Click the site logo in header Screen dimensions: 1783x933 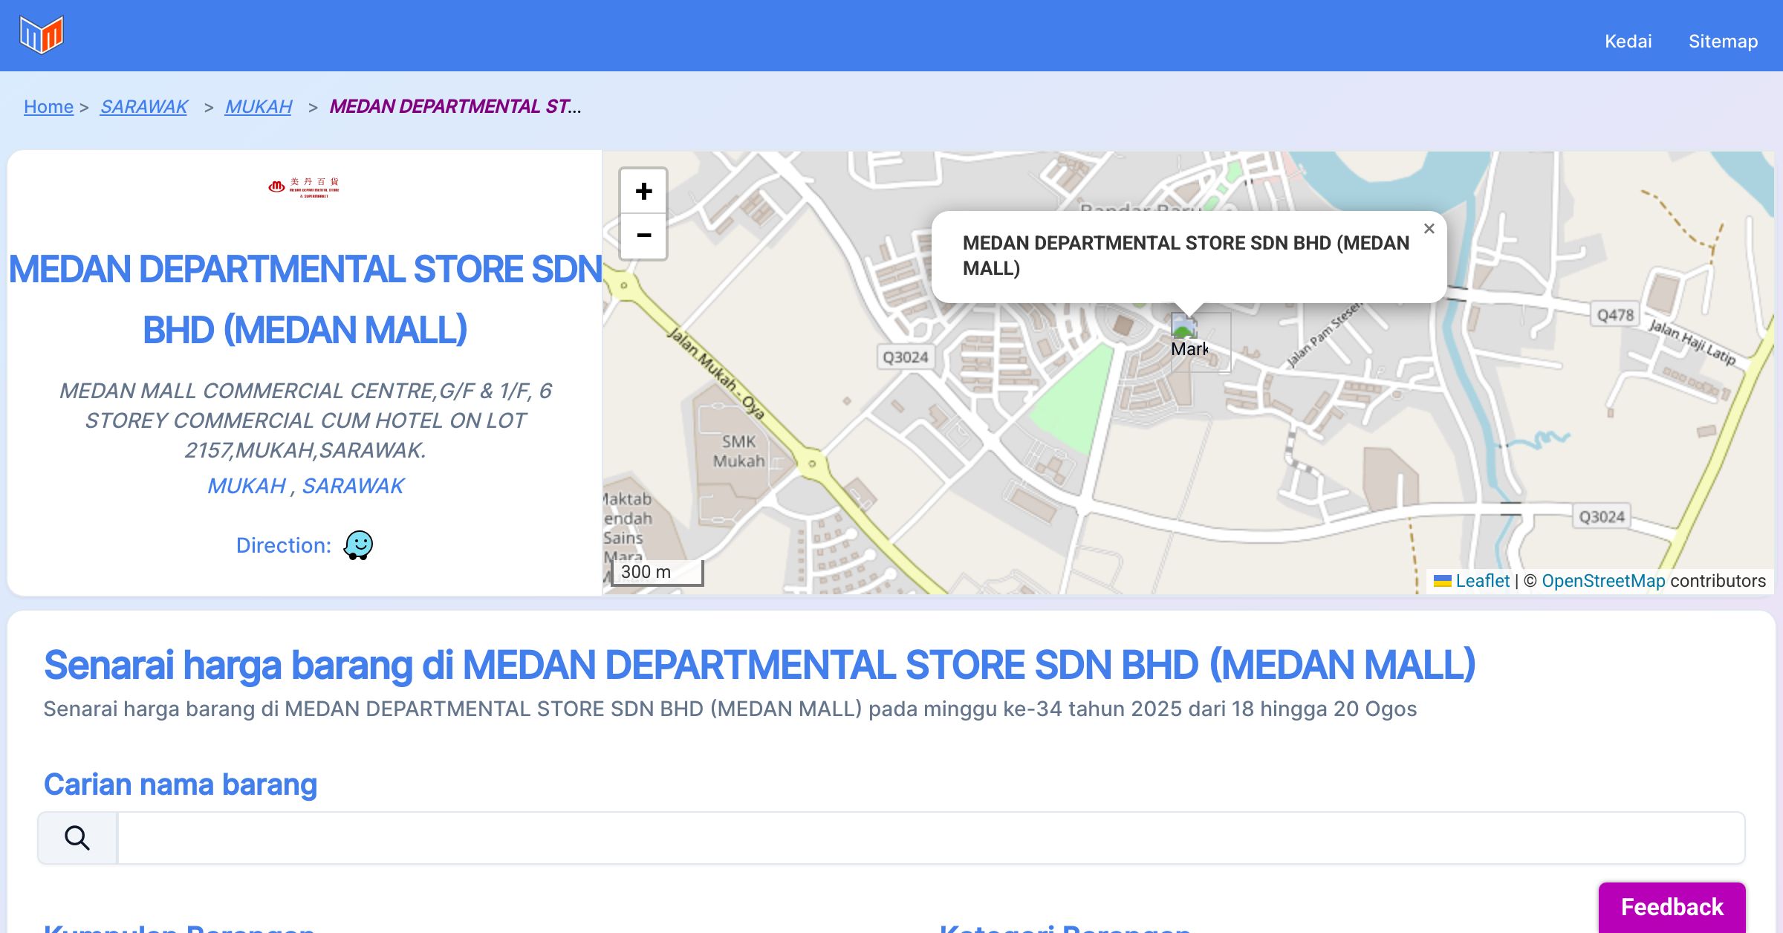[42, 34]
